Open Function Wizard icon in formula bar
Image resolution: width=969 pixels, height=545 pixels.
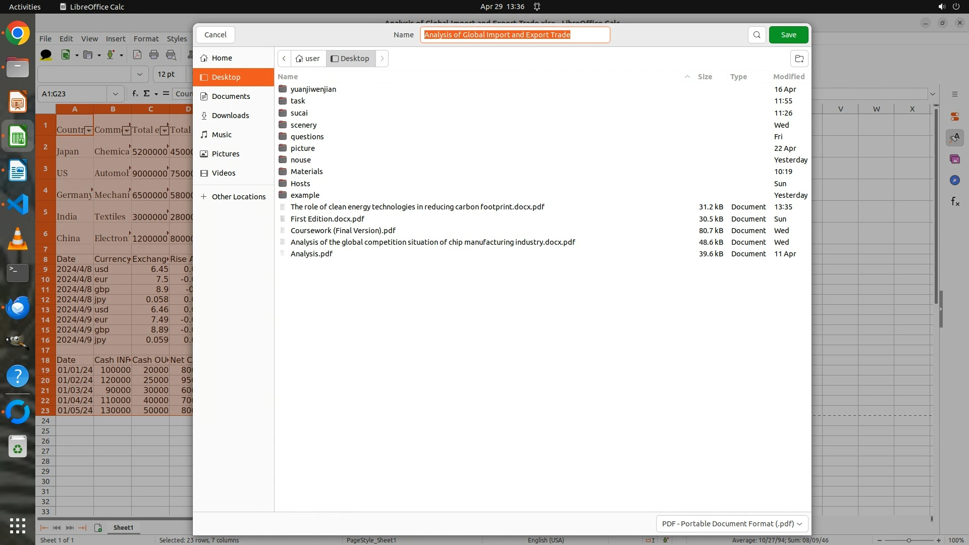(135, 94)
